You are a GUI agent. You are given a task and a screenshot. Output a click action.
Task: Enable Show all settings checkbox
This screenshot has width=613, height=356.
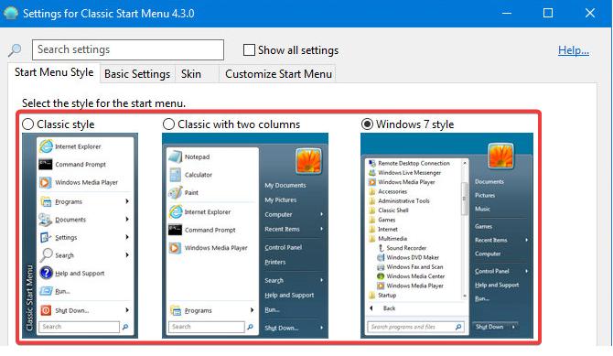click(249, 49)
